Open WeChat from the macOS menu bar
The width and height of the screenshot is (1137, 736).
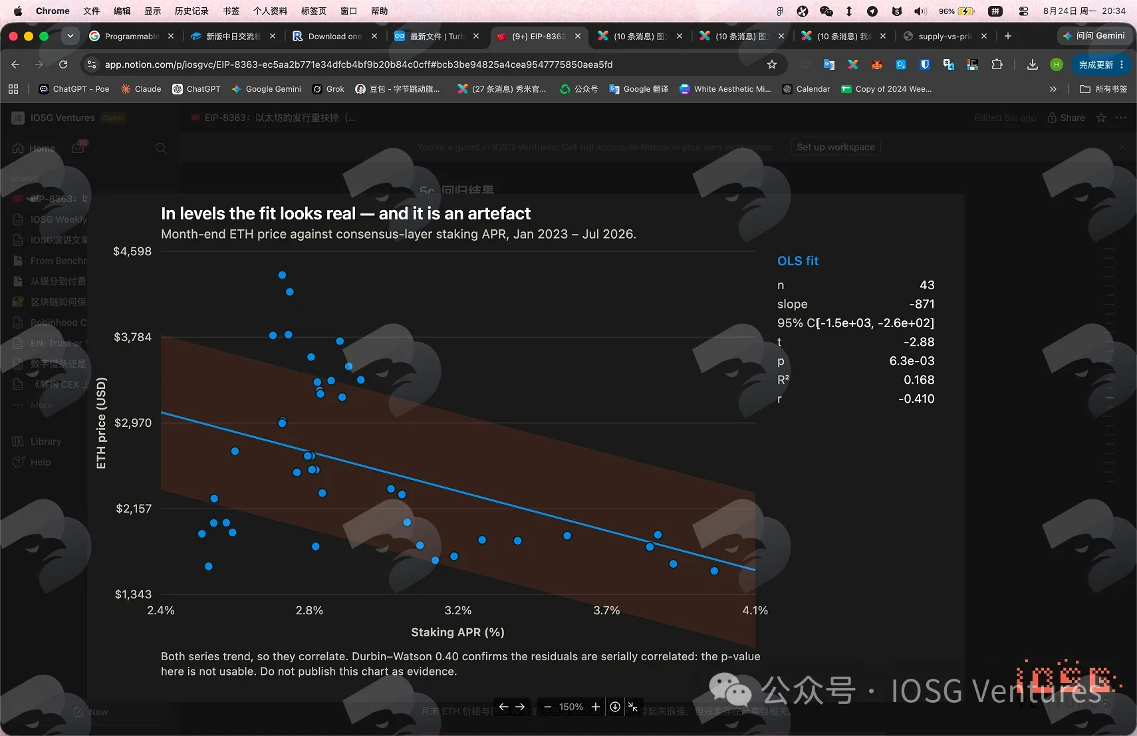[826, 11]
